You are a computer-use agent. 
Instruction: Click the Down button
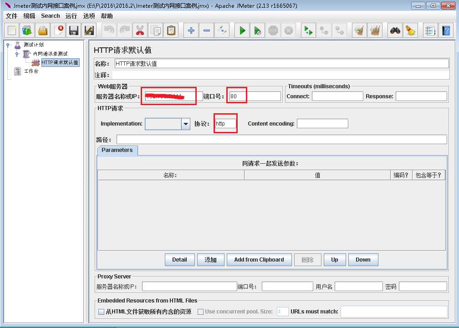point(363,260)
